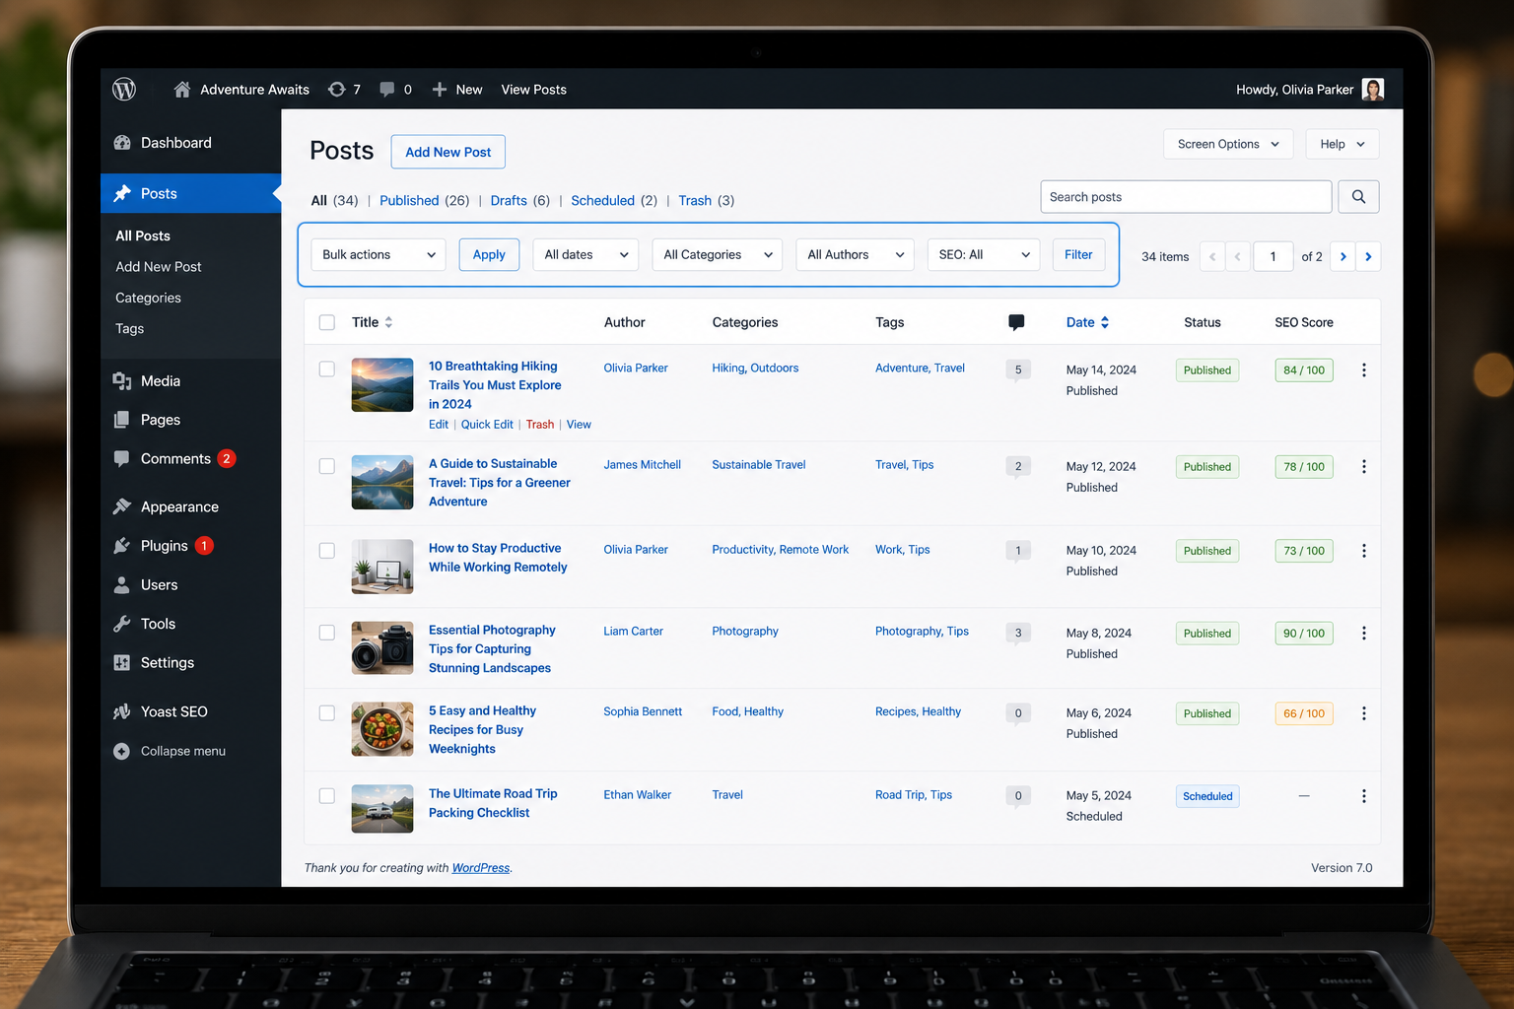Screen dimensions: 1514x1009
Task: Click the Appearance brush icon
Action: [122, 506]
